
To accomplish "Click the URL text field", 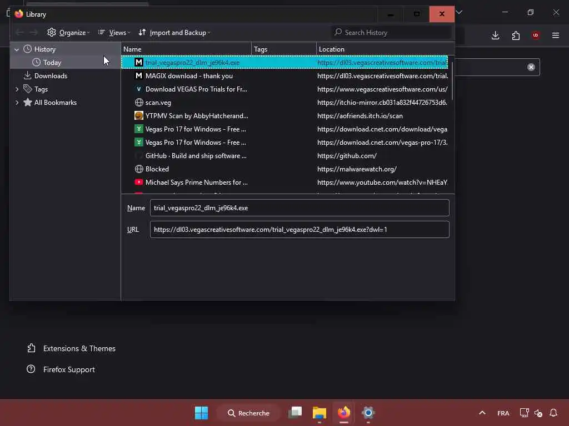I will coord(300,230).
